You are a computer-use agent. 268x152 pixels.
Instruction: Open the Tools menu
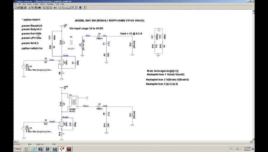pos(57,4)
